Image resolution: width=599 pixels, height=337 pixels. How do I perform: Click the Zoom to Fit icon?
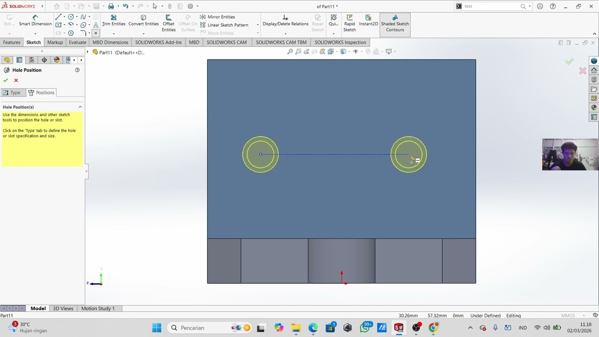tap(290, 51)
